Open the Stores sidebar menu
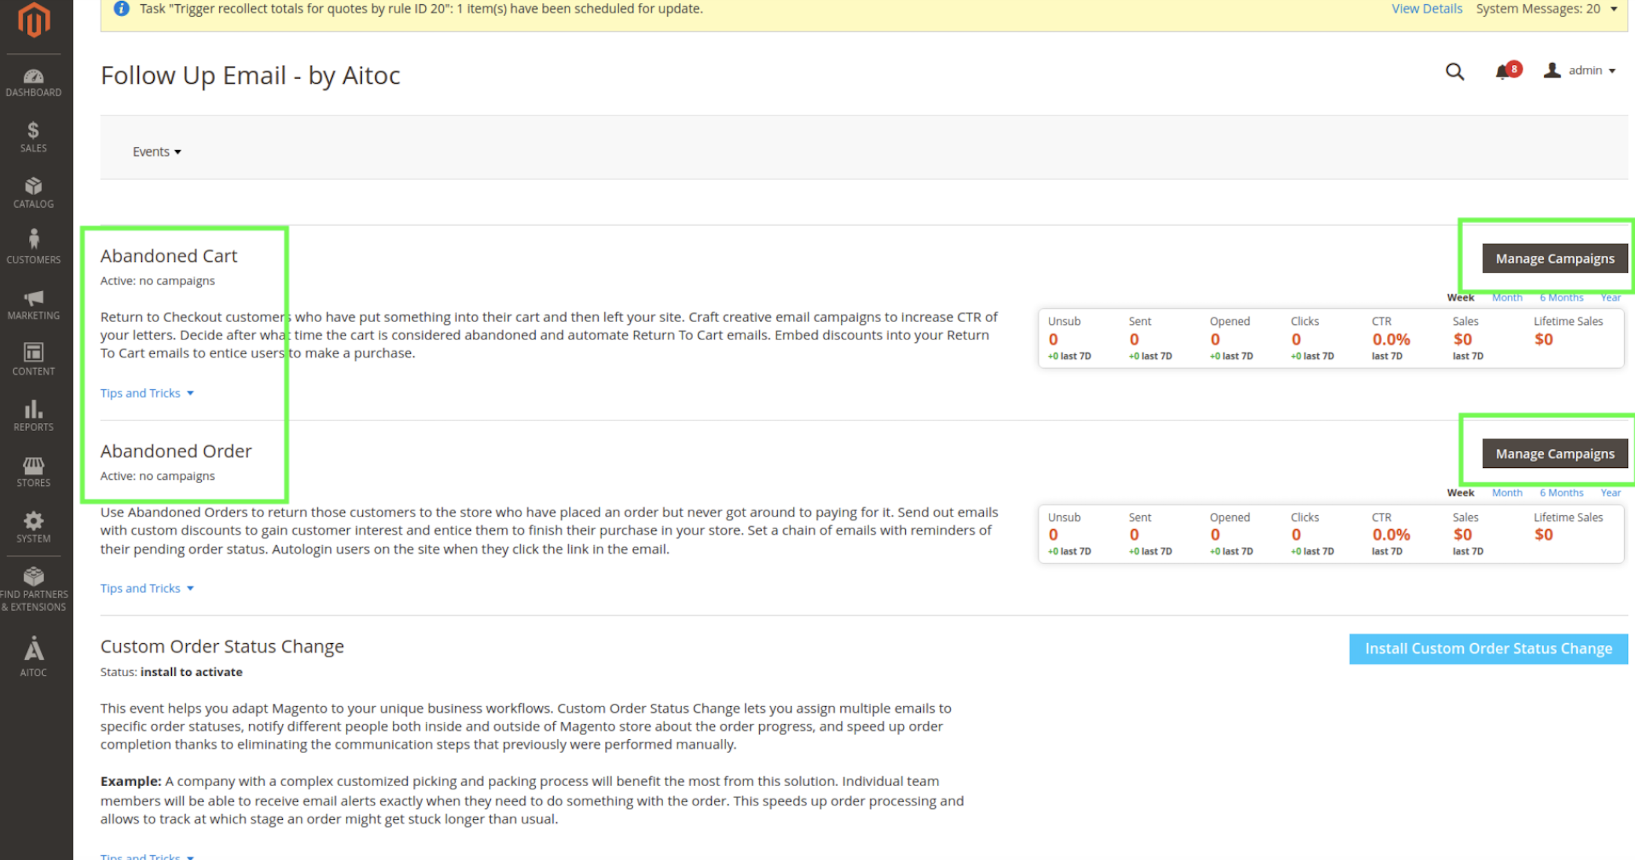Screen dimensions: 1635x860 pos(34,471)
